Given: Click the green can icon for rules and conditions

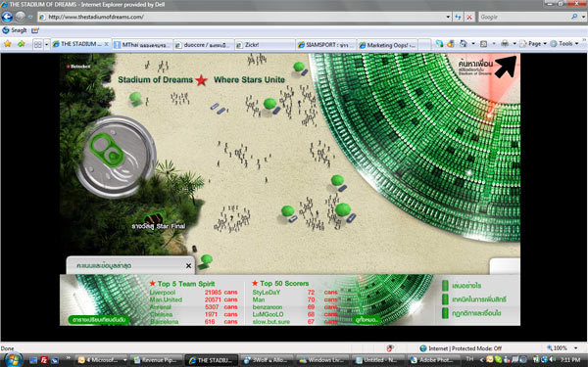Looking at the screenshot, I should click(x=445, y=313).
